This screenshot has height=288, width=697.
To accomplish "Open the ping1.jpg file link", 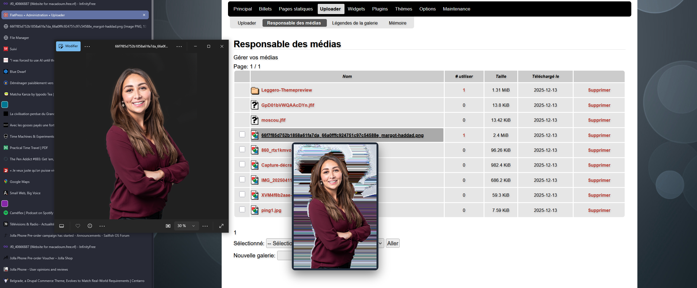I will coord(271,210).
